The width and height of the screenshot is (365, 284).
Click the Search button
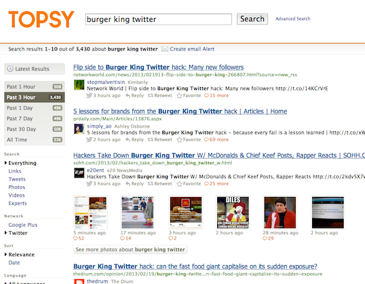[x=252, y=19]
